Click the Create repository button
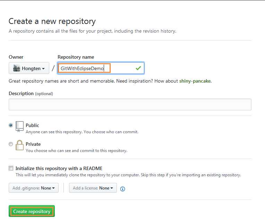Screen dimensions: 265x219 pos(32,211)
